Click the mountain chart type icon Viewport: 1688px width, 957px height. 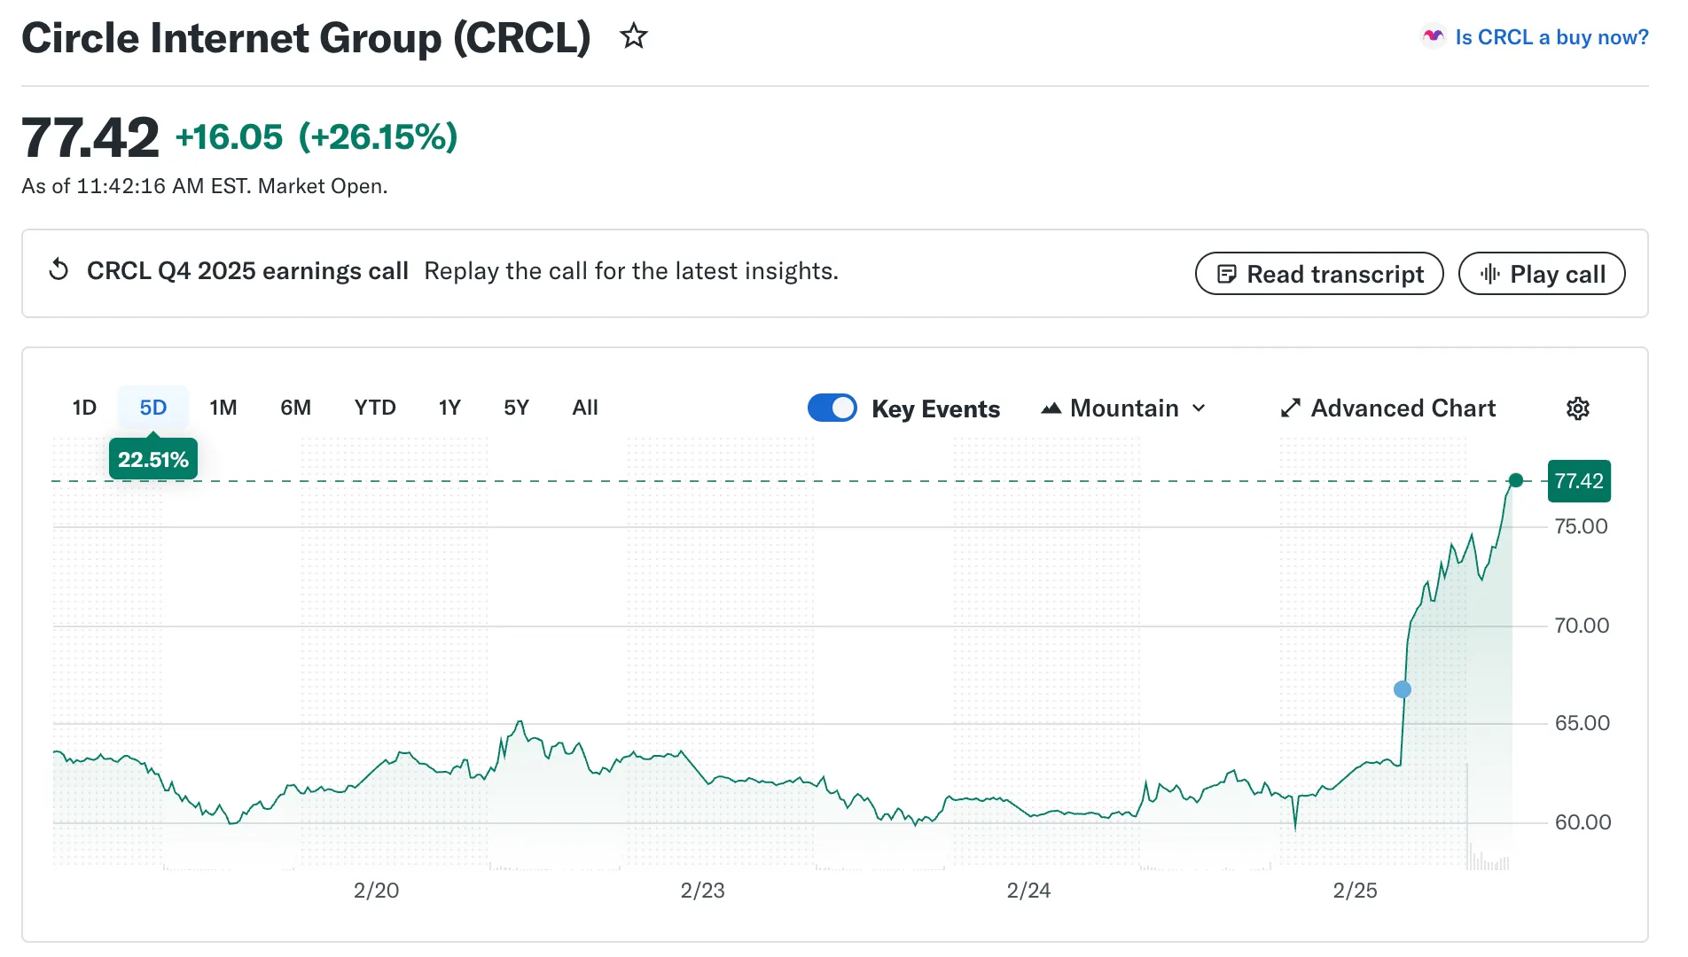point(1051,408)
